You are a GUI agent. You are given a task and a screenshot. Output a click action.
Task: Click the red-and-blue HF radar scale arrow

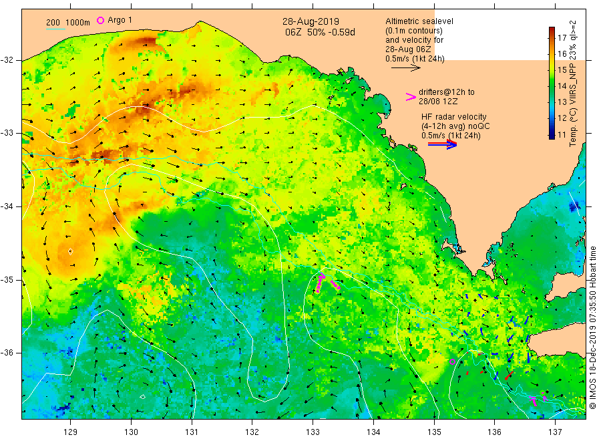tap(442, 144)
